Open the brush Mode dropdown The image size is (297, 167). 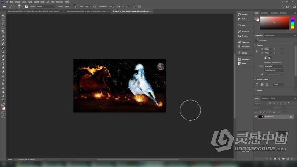pos(45,7)
